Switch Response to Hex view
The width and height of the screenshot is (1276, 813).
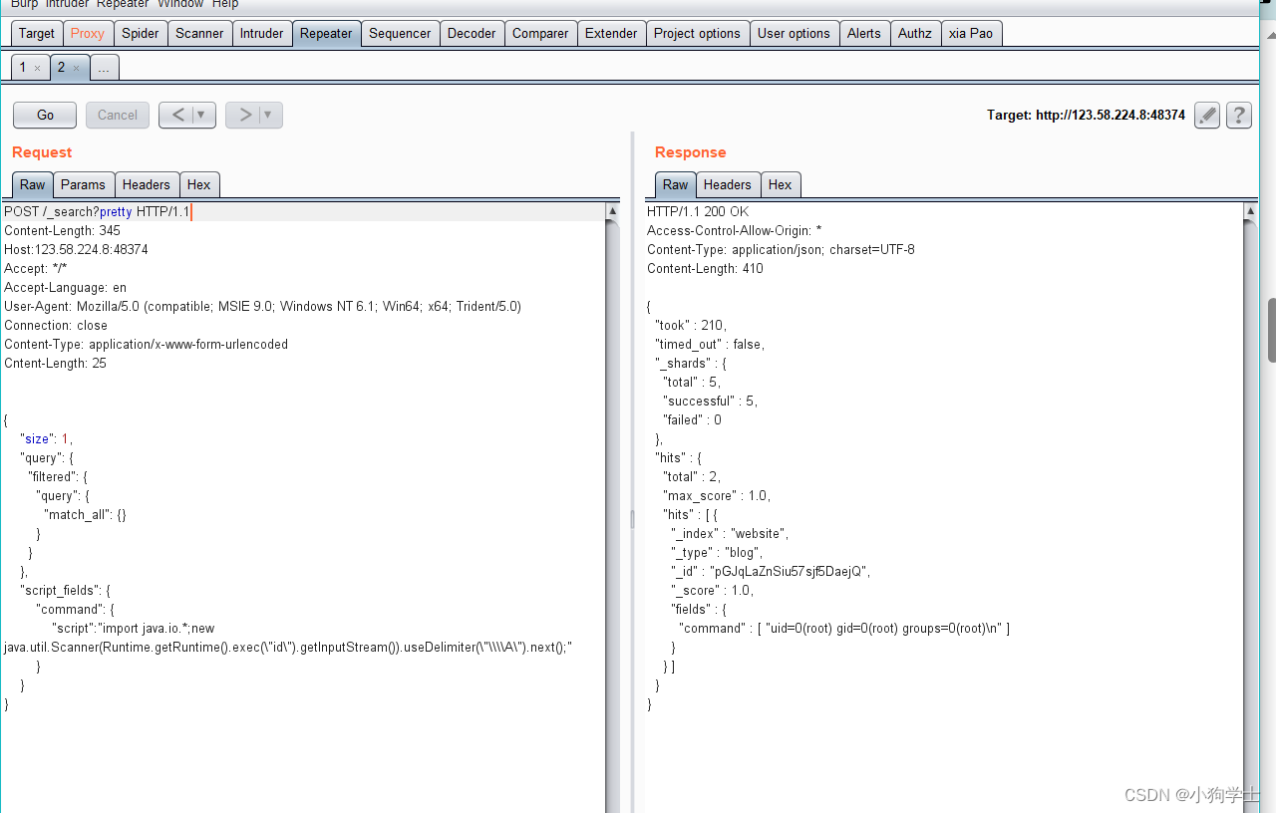click(x=781, y=184)
